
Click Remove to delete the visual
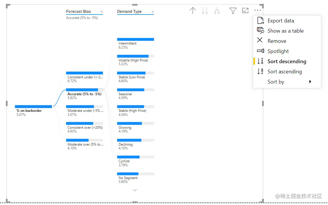coord(277,41)
